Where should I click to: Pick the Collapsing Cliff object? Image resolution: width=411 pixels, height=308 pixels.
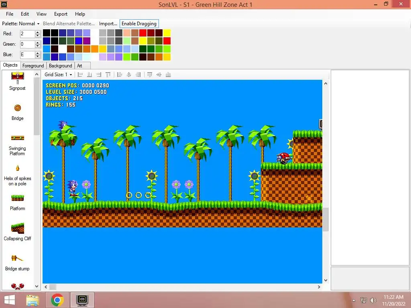(17, 232)
